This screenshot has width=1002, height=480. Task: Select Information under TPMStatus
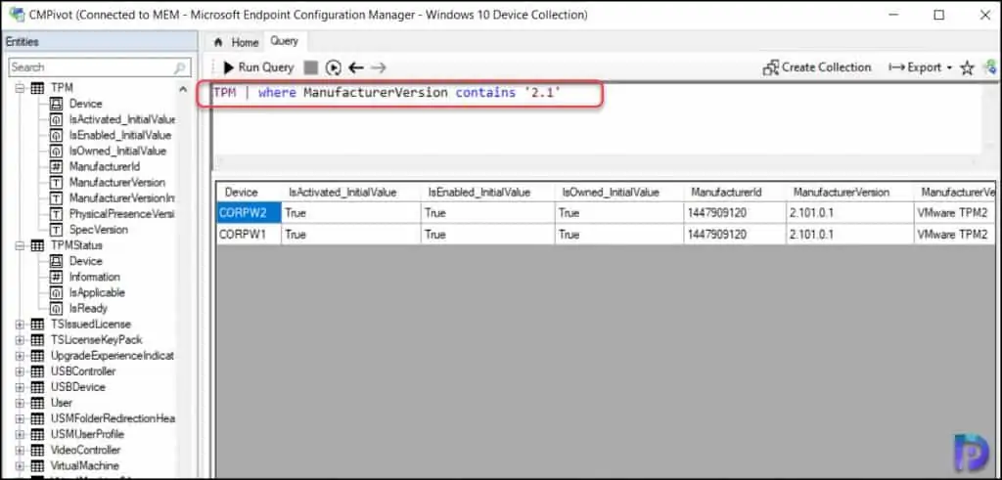point(95,277)
